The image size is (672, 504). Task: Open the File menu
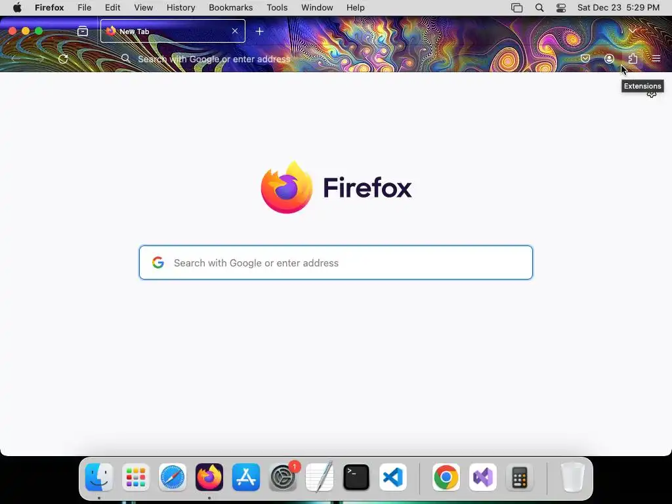pyautogui.click(x=85, y=8)
